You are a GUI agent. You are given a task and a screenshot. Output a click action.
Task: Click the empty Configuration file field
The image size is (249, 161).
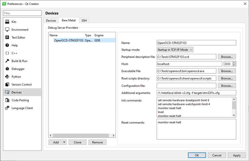point(186,86)
